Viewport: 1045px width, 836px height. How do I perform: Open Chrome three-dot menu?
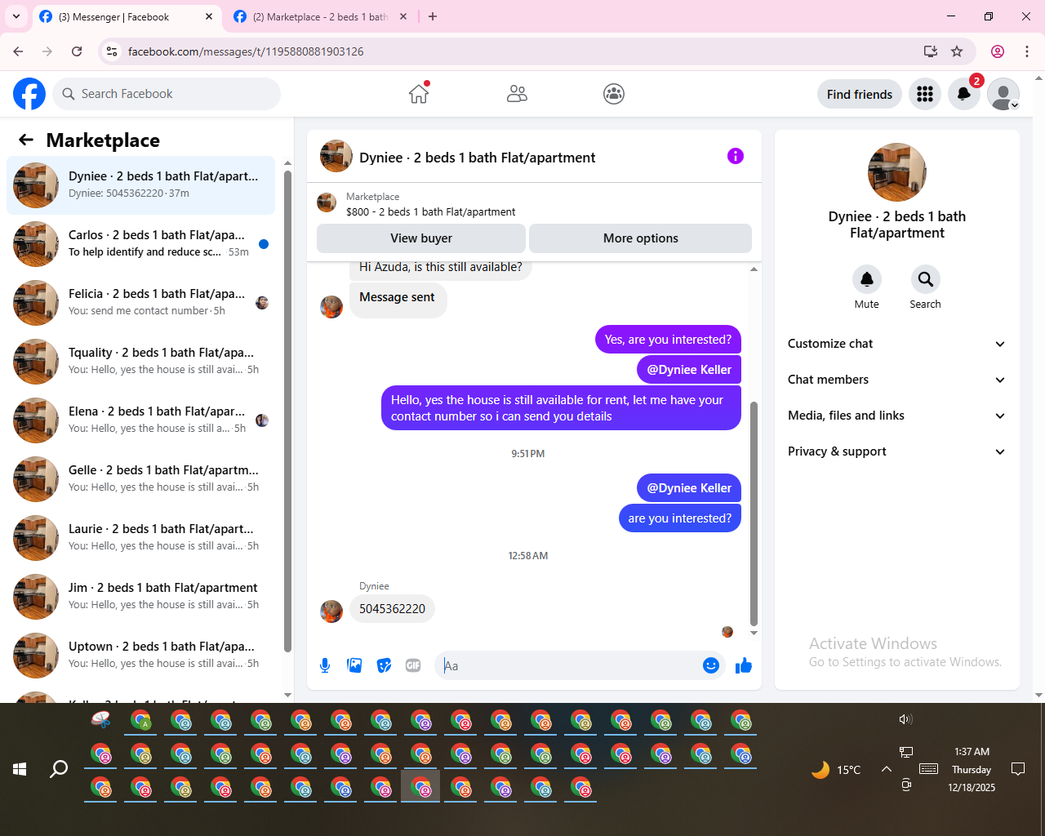coord(1027,51)
